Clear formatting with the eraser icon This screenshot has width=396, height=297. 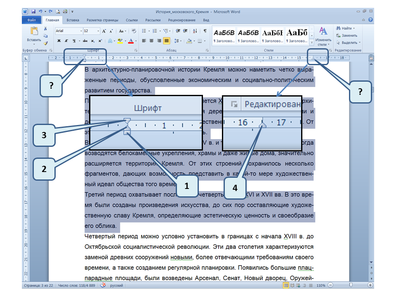pyautogui.click(x=134, y=31)
